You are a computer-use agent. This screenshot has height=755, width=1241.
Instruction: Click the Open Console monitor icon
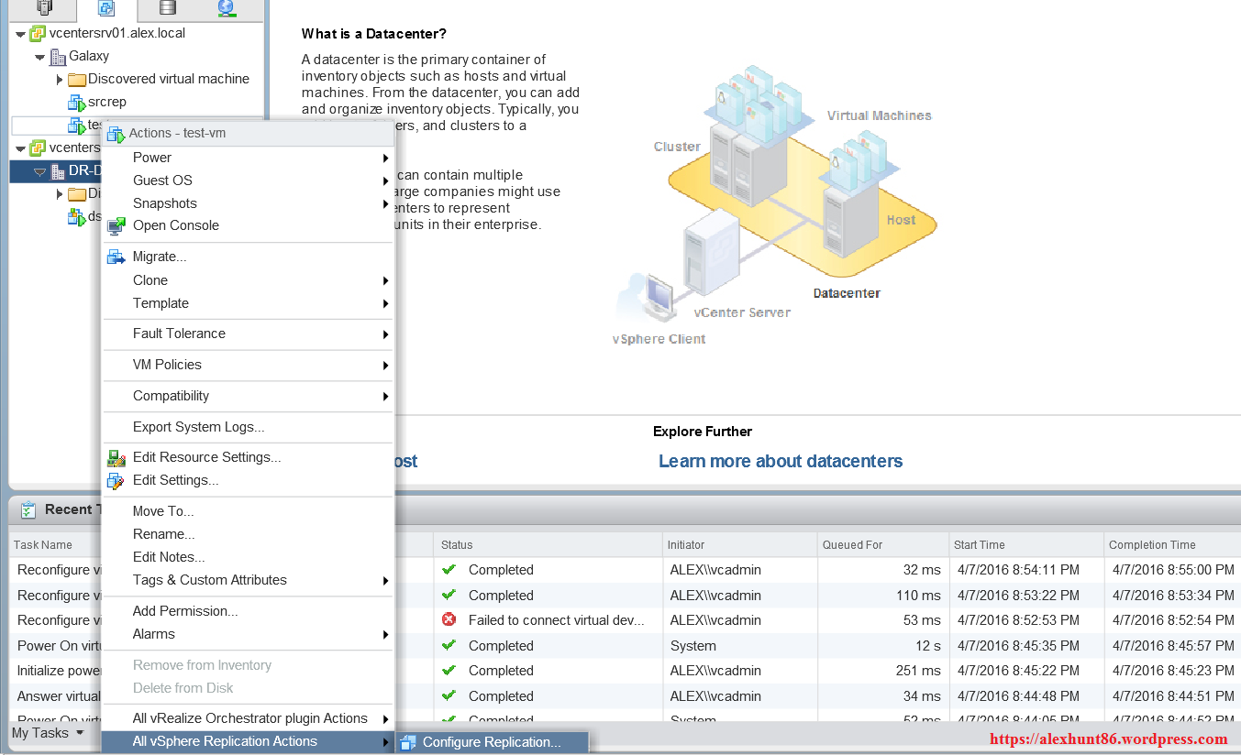coord(116,226)
